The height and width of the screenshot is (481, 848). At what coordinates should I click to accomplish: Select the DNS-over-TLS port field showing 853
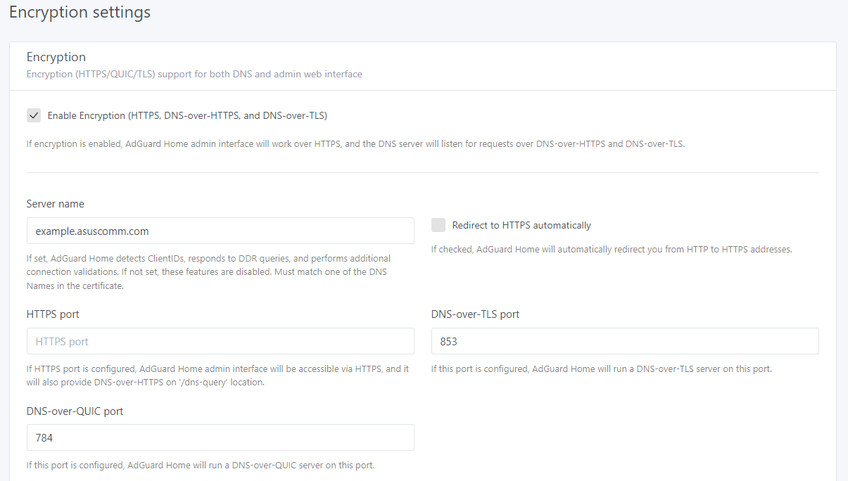pyautogui.click(x=625, y=341)
